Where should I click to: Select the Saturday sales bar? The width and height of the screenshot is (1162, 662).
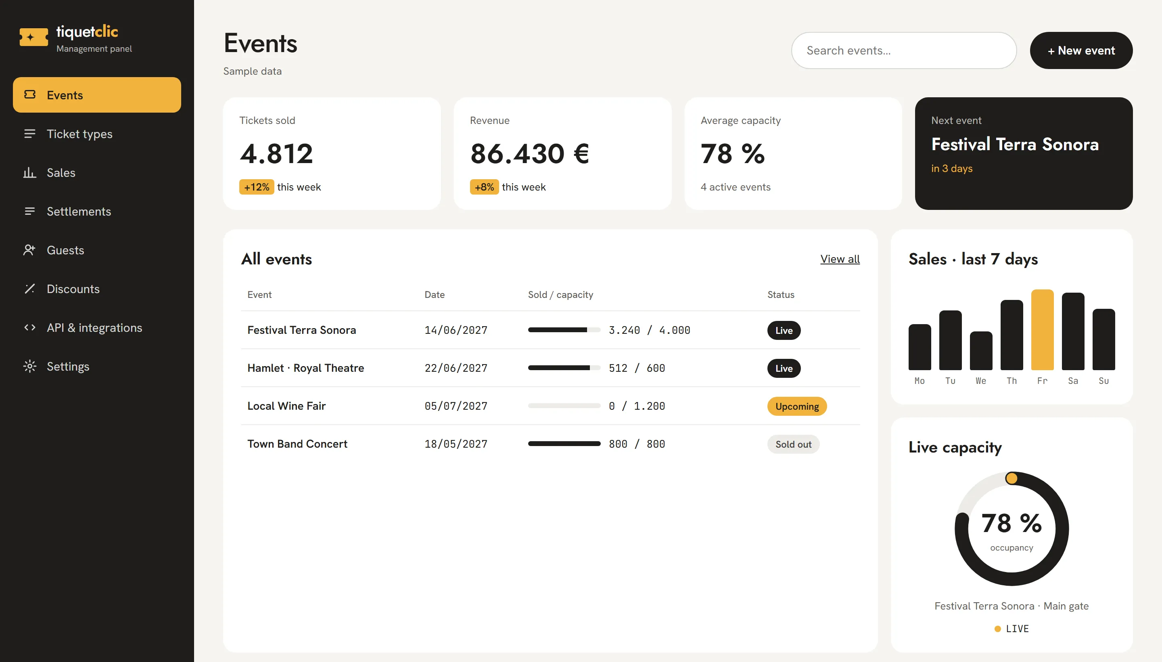[x=1072, y=331]
